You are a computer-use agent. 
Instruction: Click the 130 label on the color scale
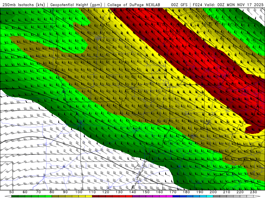(x=119, y=192)
